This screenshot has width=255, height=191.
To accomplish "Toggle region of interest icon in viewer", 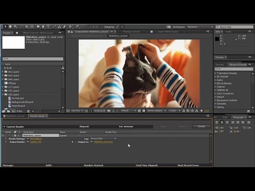I will coord(139,111).
